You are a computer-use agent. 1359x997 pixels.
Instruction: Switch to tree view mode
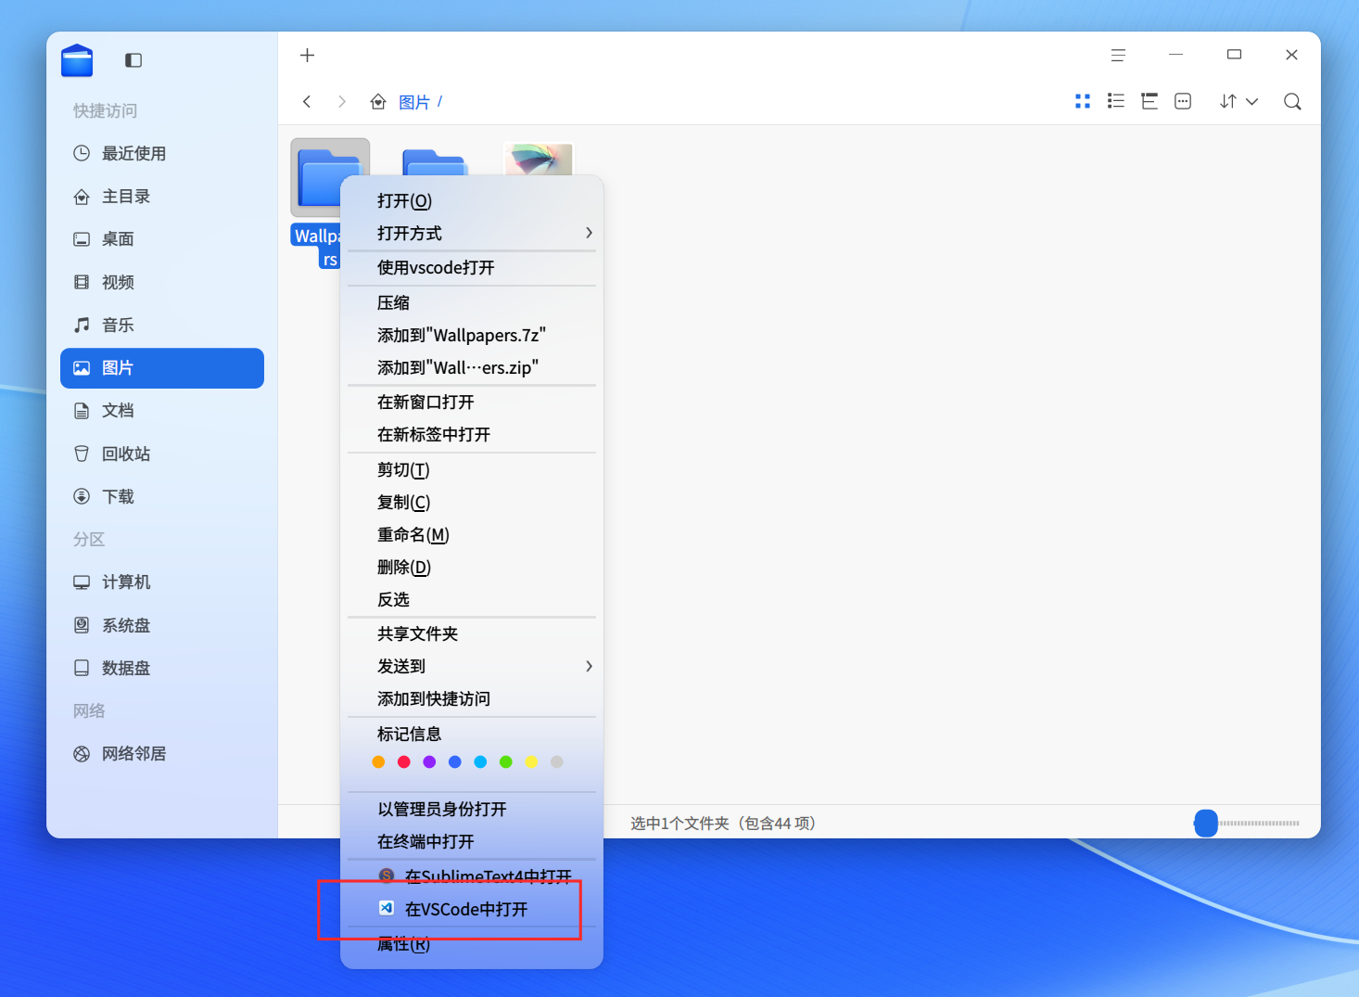pos(1149,101)
